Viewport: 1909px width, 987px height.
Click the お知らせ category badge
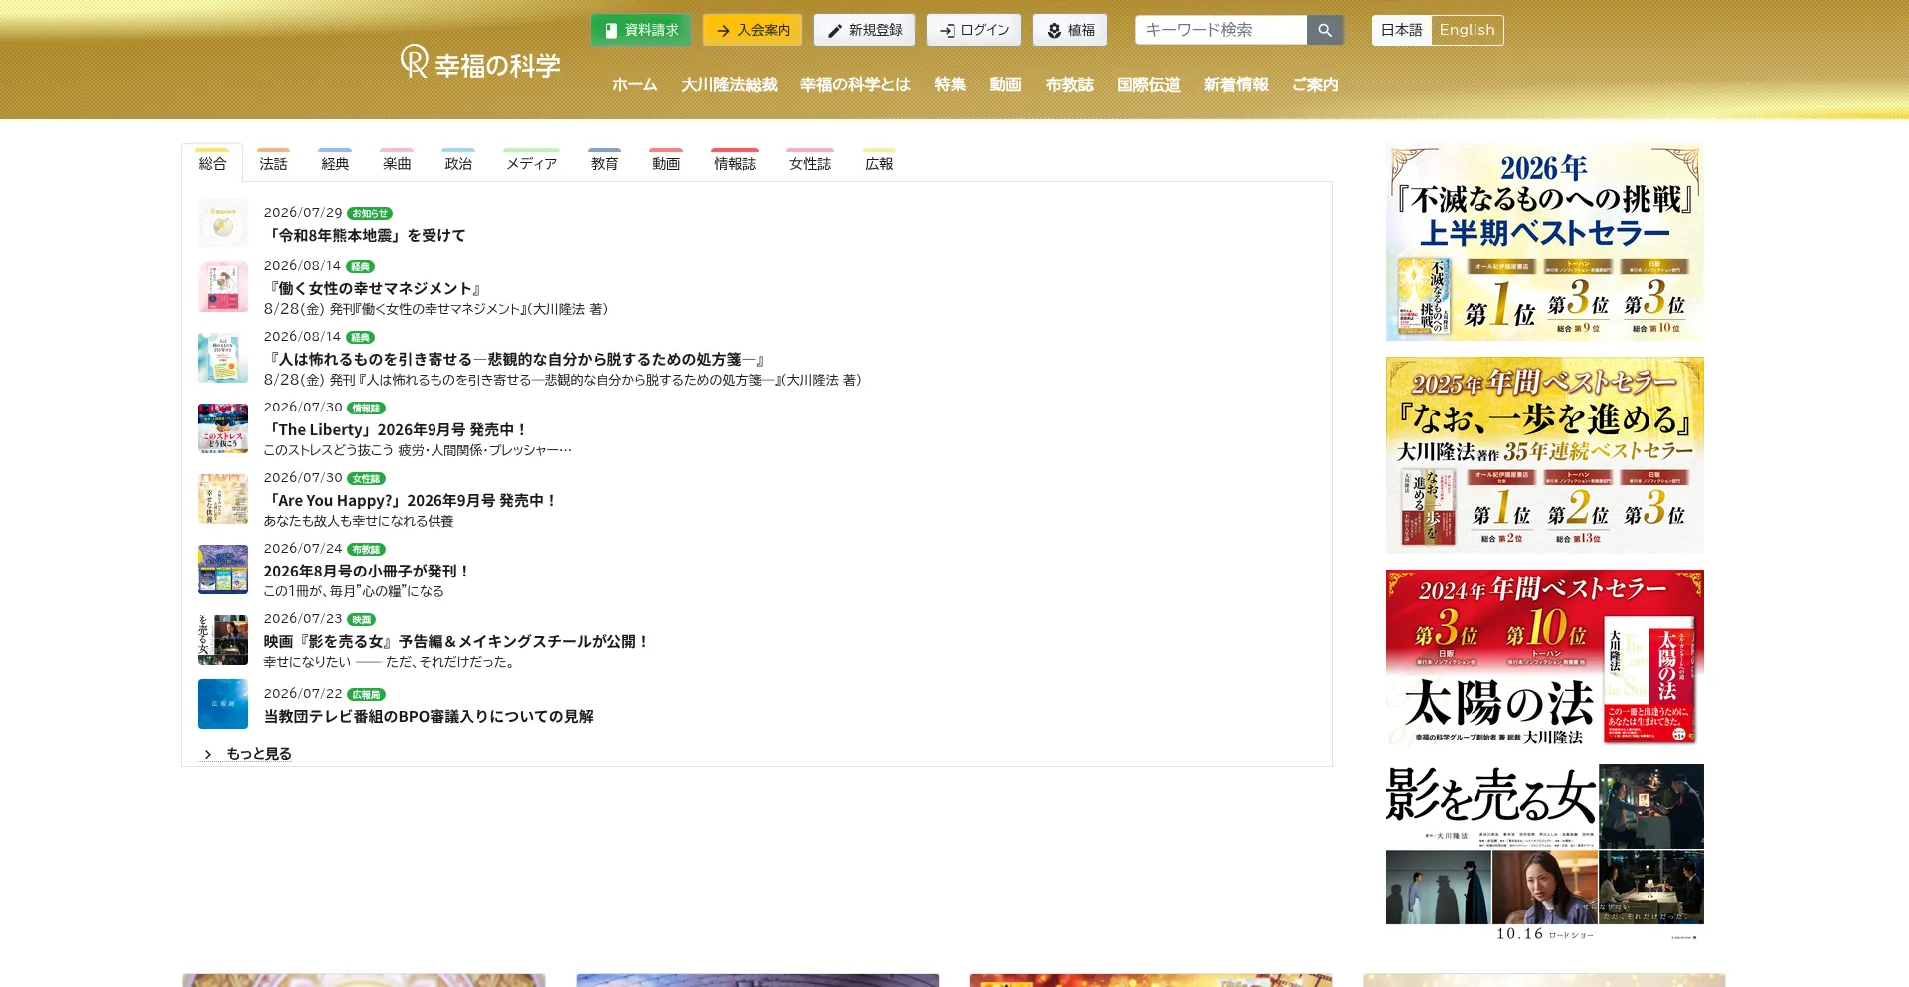coord(370,213)
